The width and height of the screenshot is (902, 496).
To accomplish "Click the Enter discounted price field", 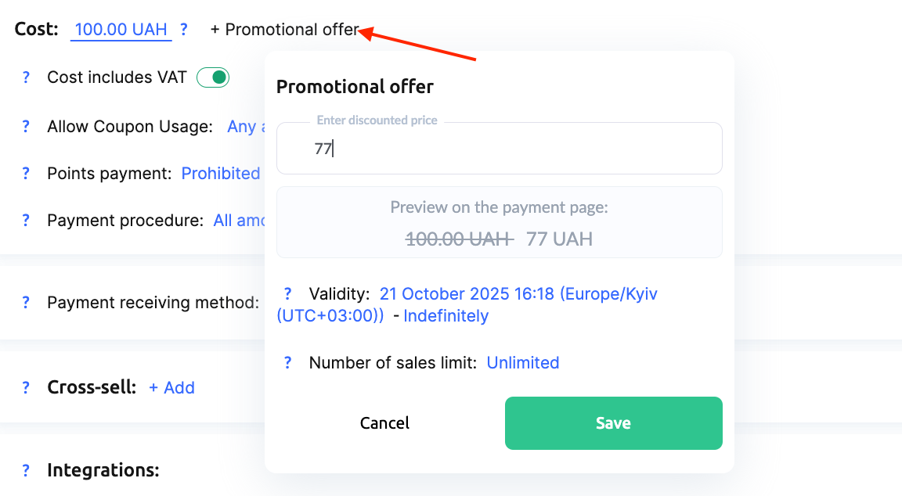I will (x=499, y=149).
